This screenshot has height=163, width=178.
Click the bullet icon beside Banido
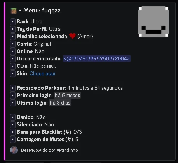point(13,117)
